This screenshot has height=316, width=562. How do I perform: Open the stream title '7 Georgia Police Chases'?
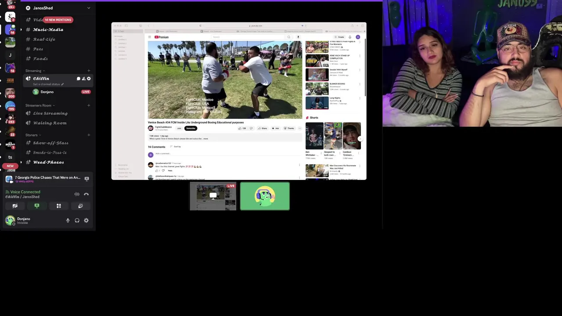pos(47,178)
